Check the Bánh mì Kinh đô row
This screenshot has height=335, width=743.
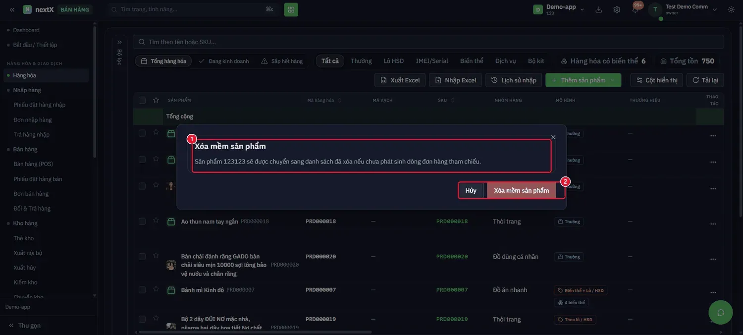[x=142, y=290]
